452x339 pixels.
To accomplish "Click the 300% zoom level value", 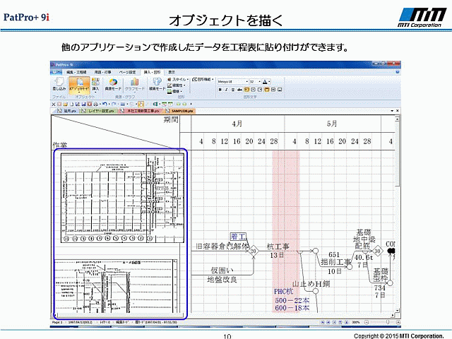I will tap(356, 322).
